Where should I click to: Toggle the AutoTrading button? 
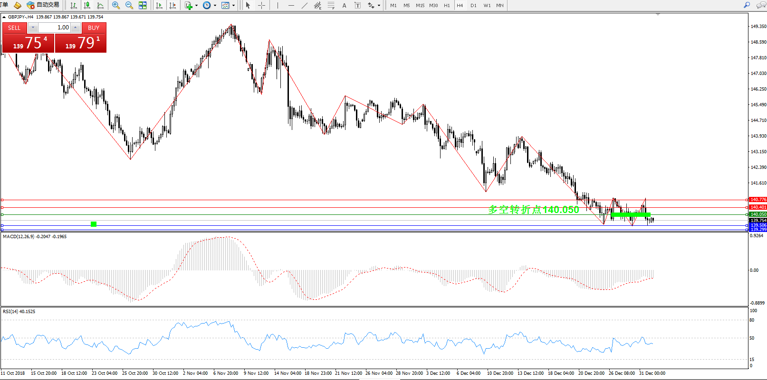(x=43, y=5)
